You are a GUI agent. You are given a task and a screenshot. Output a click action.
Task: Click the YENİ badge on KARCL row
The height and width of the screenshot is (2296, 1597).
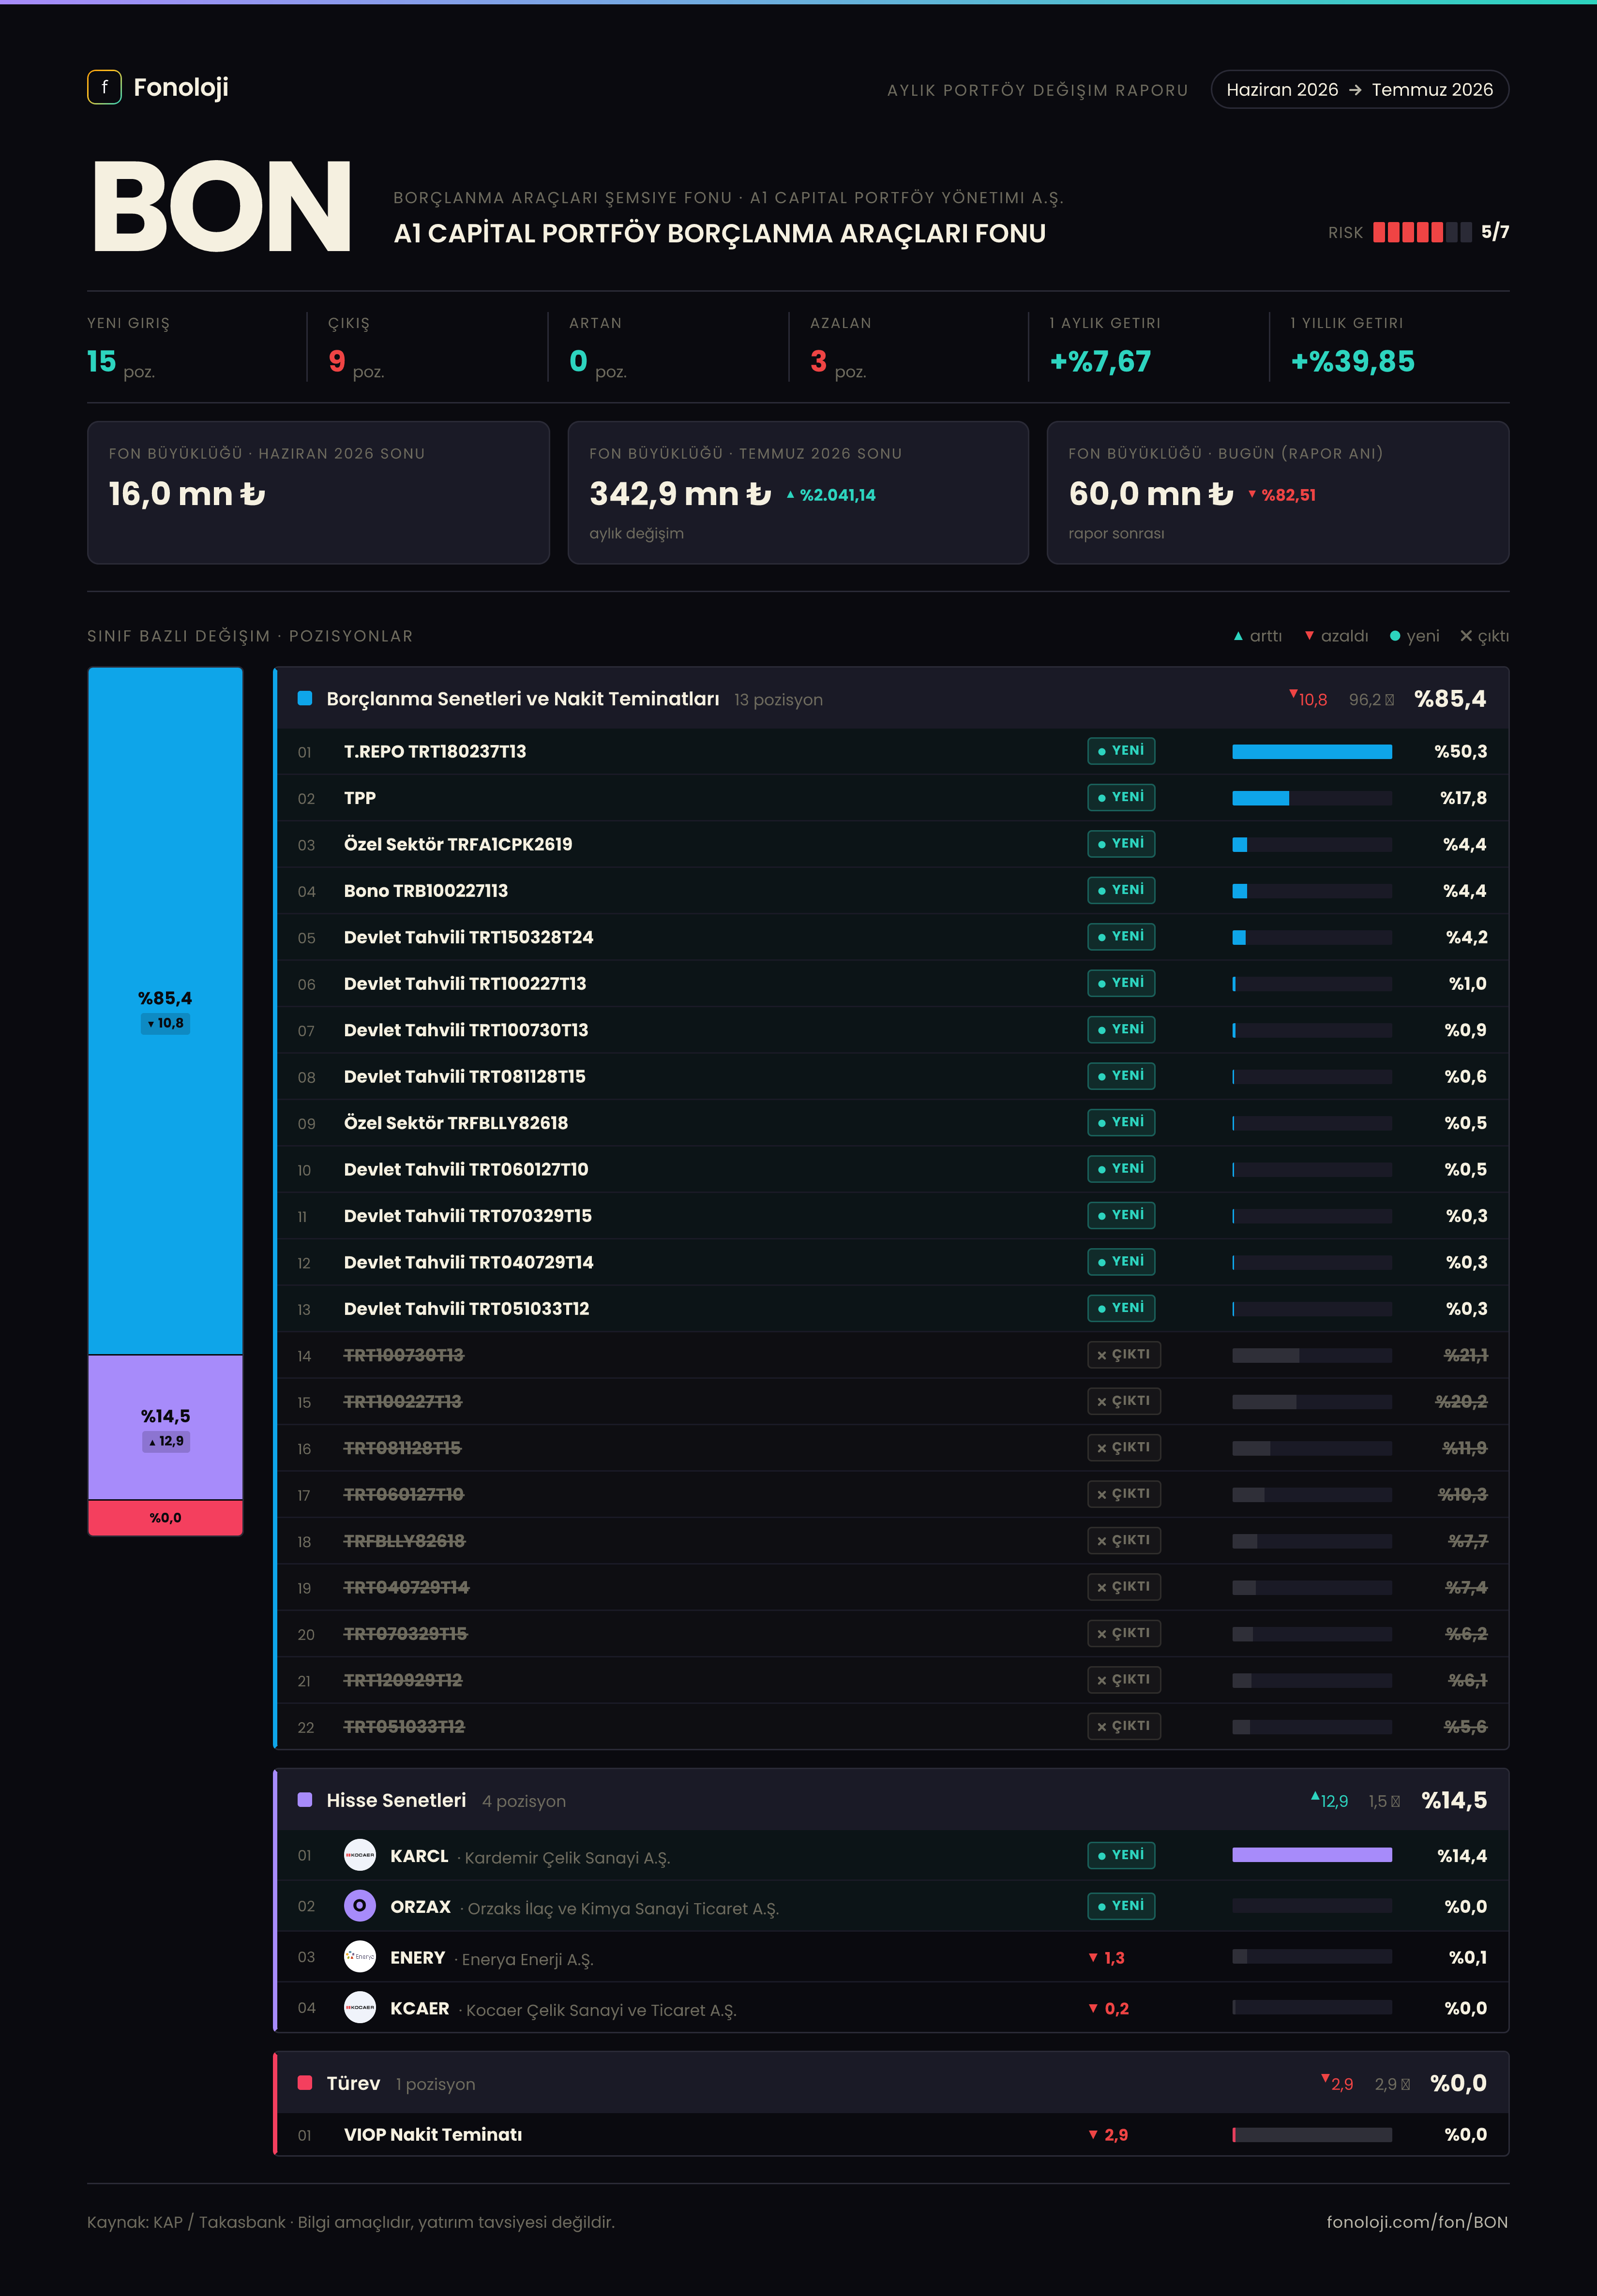click(1121, 1855)
